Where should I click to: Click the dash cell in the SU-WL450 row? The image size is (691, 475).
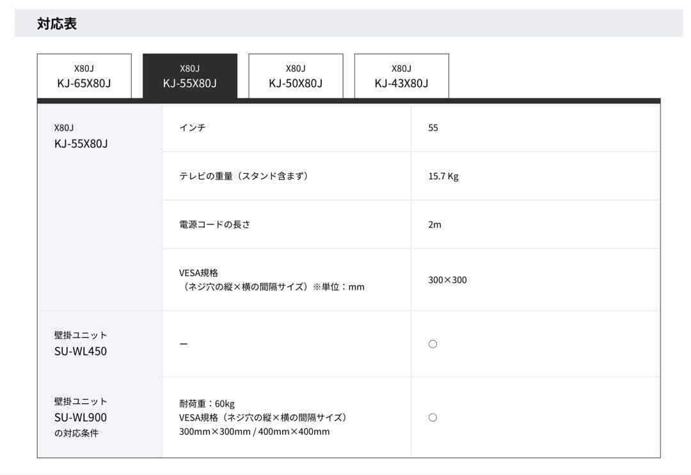[184, 343]
